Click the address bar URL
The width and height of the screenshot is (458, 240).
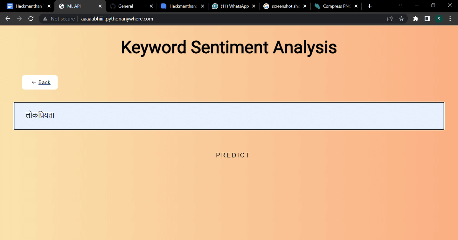click(117, 19)
